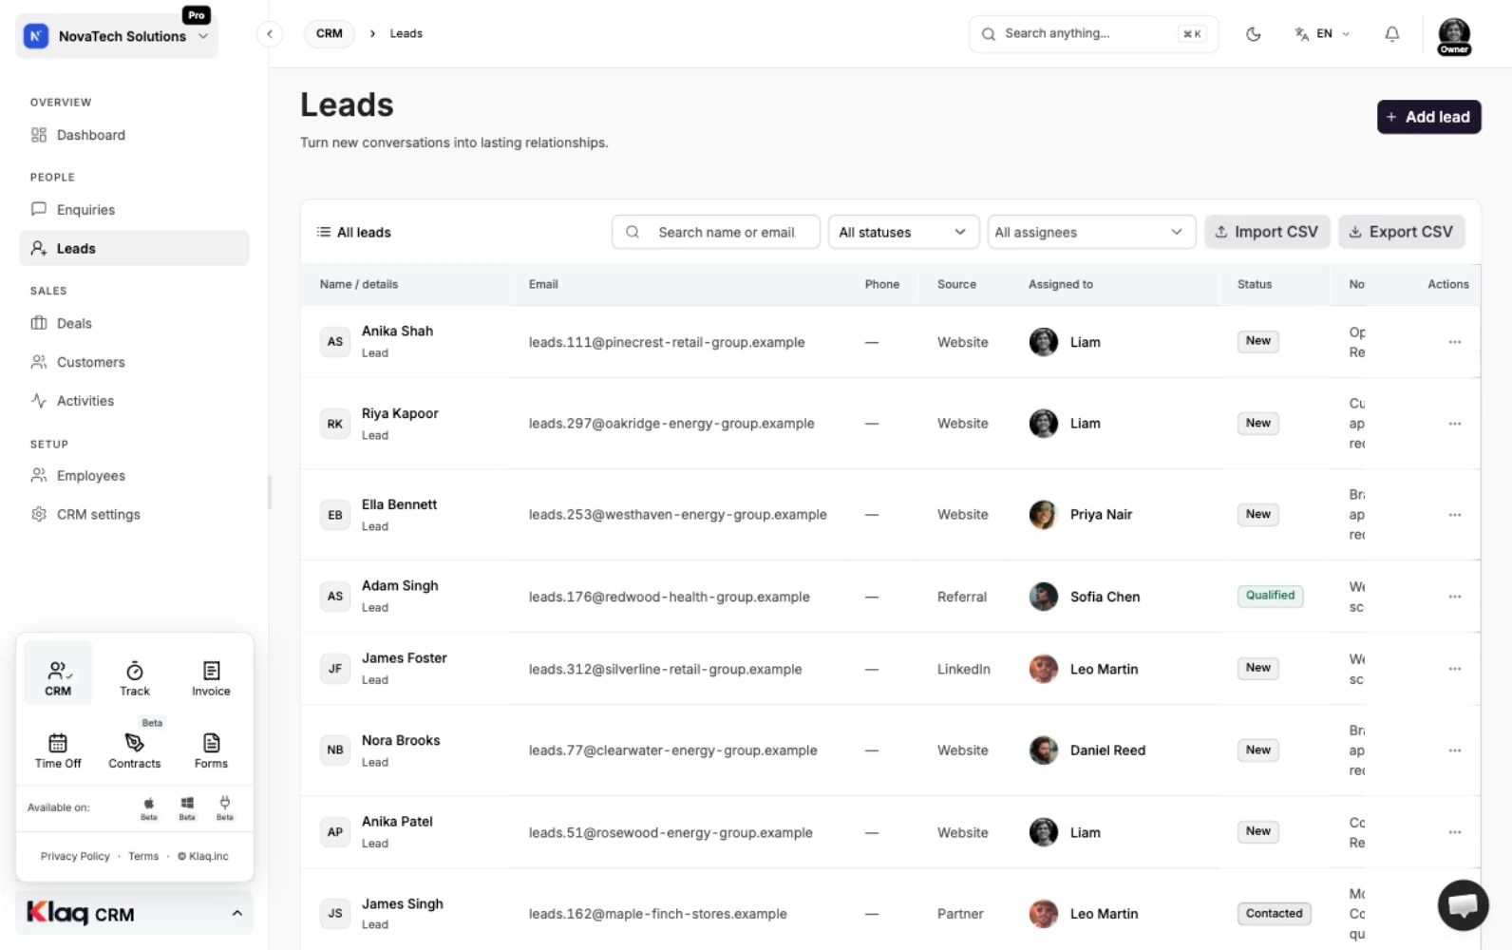Open actions menu for James Foster row
Image resolution: width=1512 pixels, height=950 pixels.
(1454, 669)
